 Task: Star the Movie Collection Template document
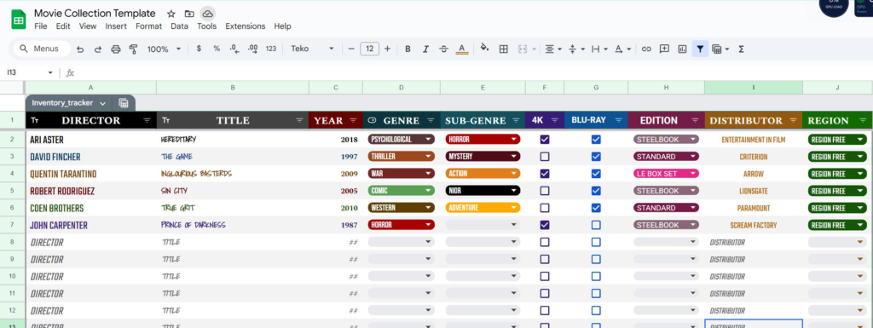pyautogui.click(x=171, y=14)
